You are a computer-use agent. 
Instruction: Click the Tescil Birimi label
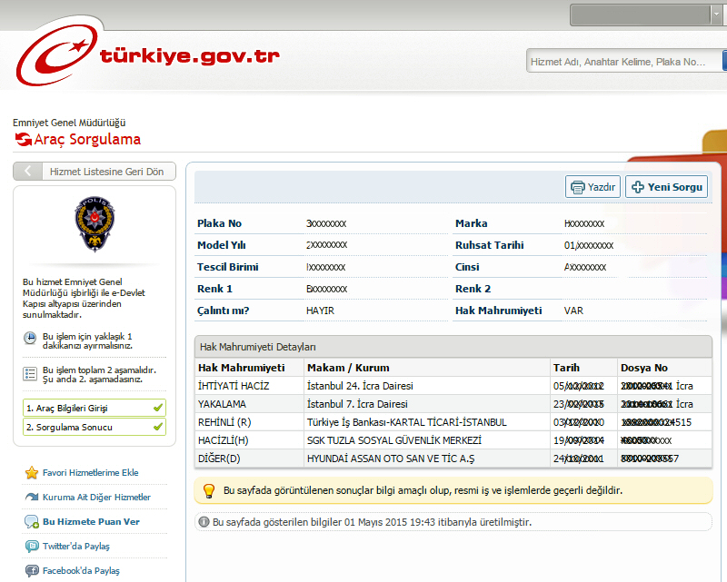228,267
